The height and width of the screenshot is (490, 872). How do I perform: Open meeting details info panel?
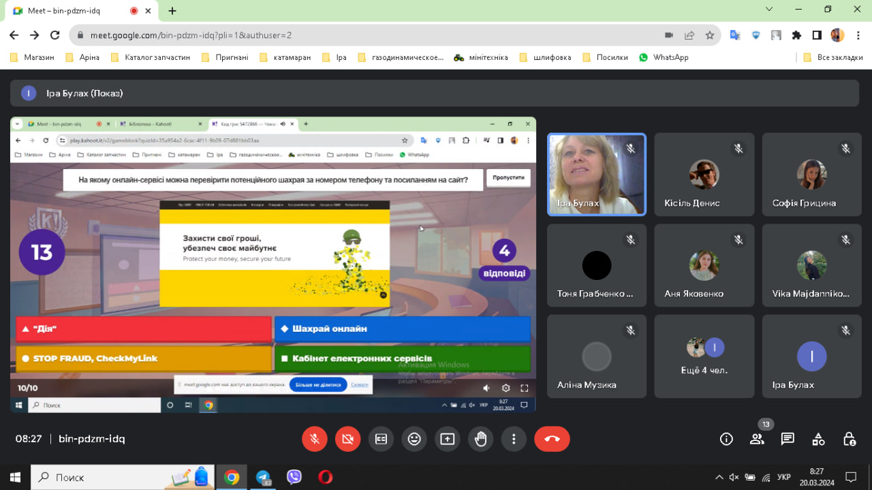pos(726,439)
